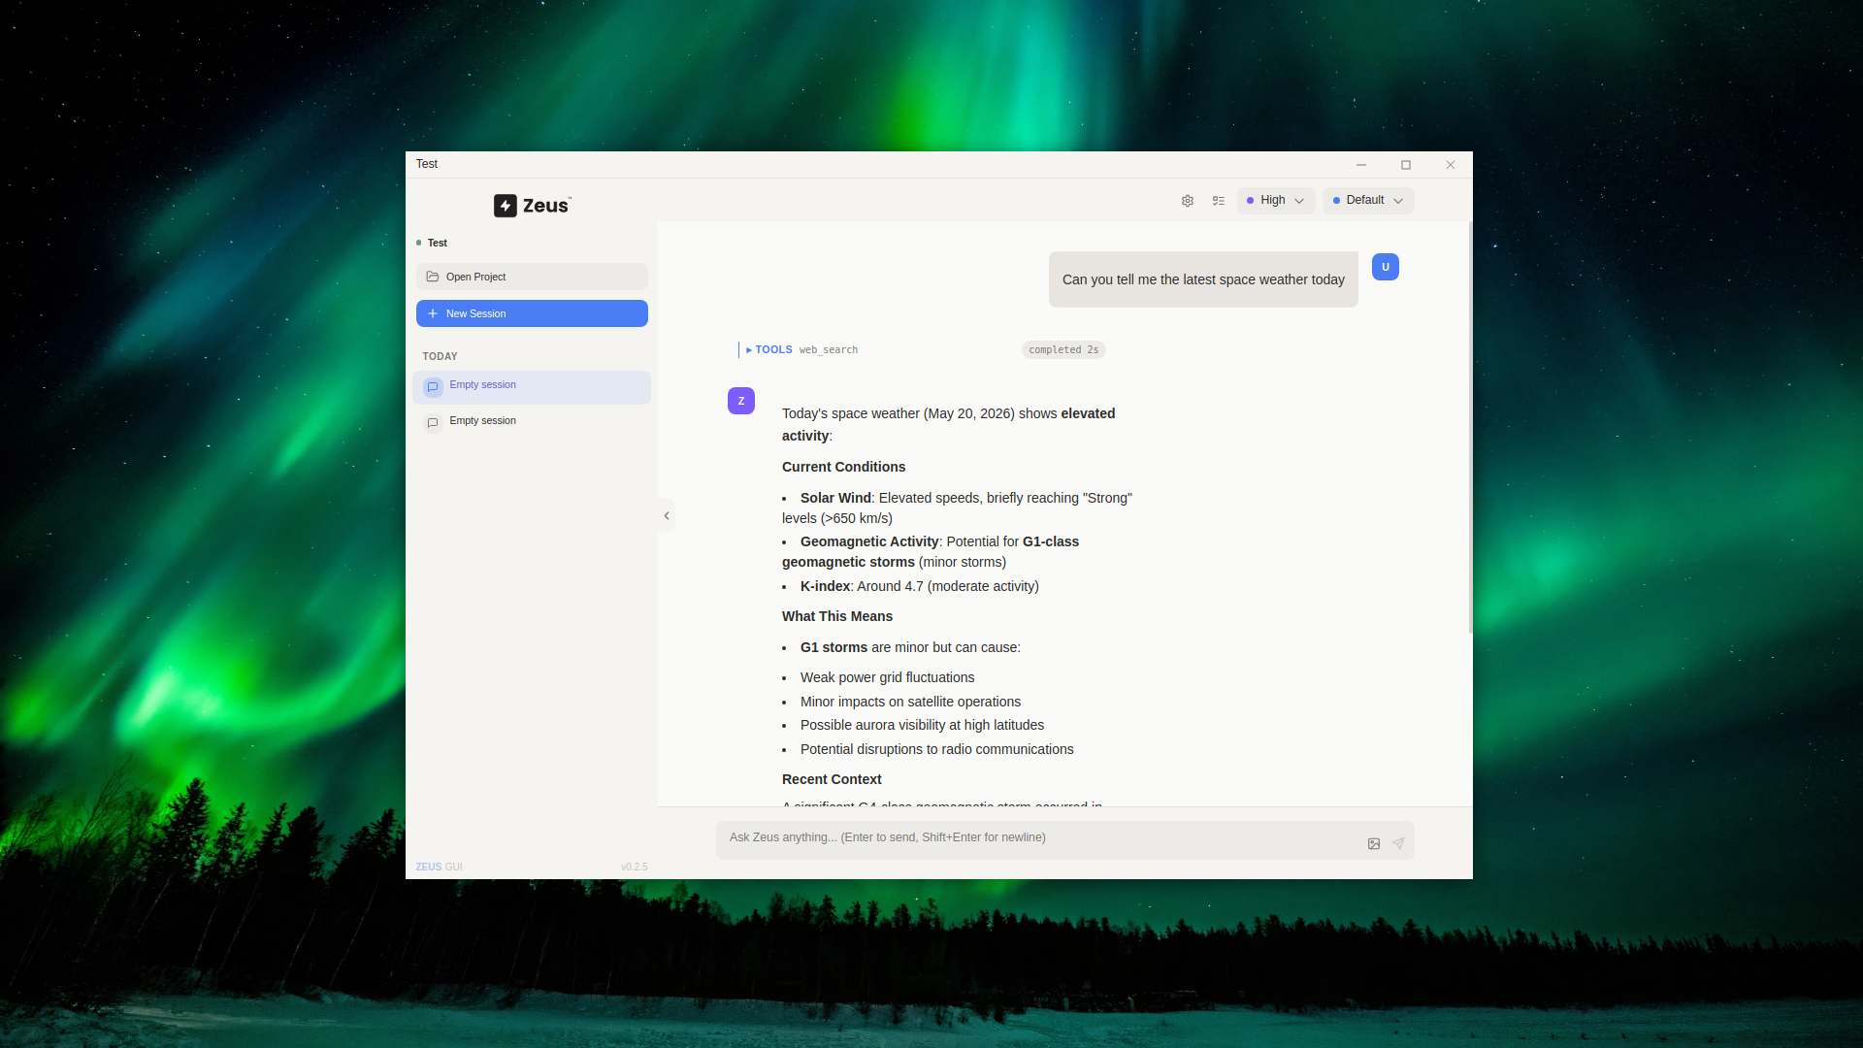Click the user message about space weather
The width and height of the screenshot is (1863, 1048).
click(x=1203, y=279)
